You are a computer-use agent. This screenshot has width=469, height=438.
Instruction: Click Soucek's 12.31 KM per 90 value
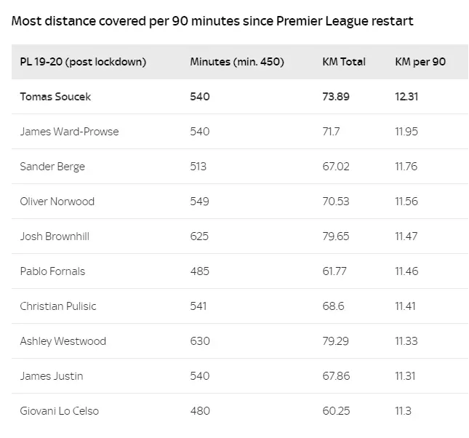tap(407, 97)
